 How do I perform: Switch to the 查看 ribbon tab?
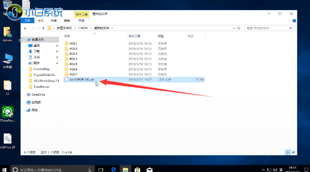(x=66, y=20)
